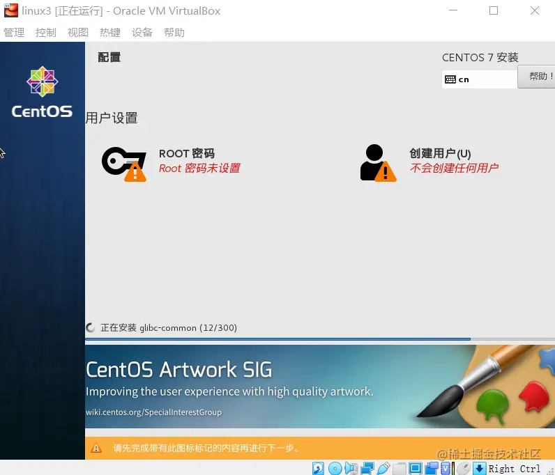Click the shared folders status icon
The image size is (555, 475).
pyautogui.click(x=400, y=468)
